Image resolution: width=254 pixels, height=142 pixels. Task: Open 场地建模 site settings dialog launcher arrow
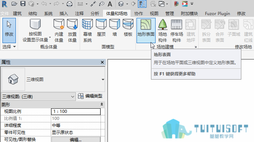pos(195,47)
